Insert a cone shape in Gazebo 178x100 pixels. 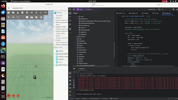18,13
